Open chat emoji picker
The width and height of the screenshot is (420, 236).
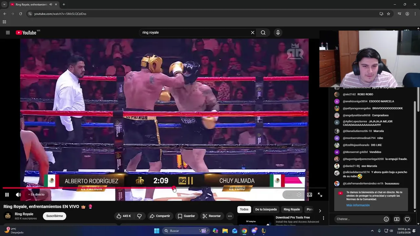[x=386, y=219]
